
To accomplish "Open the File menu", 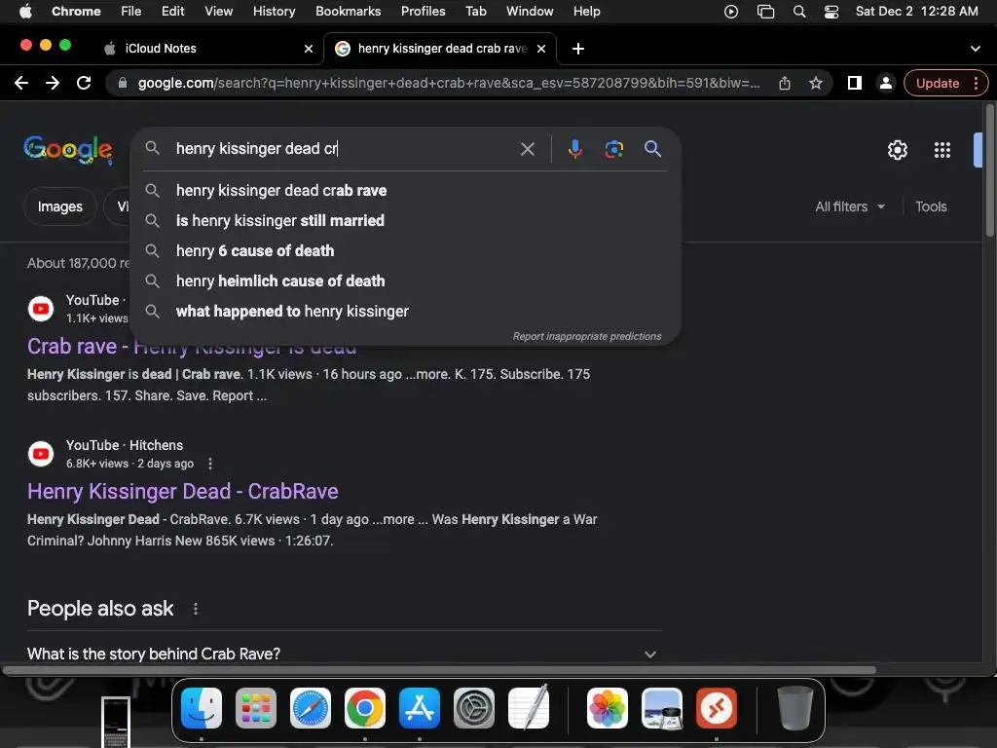I will [131, 11].
